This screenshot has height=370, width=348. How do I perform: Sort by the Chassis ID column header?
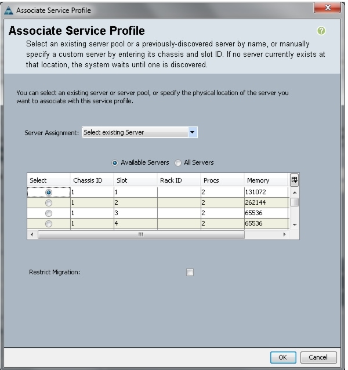(x=92, y=180)
